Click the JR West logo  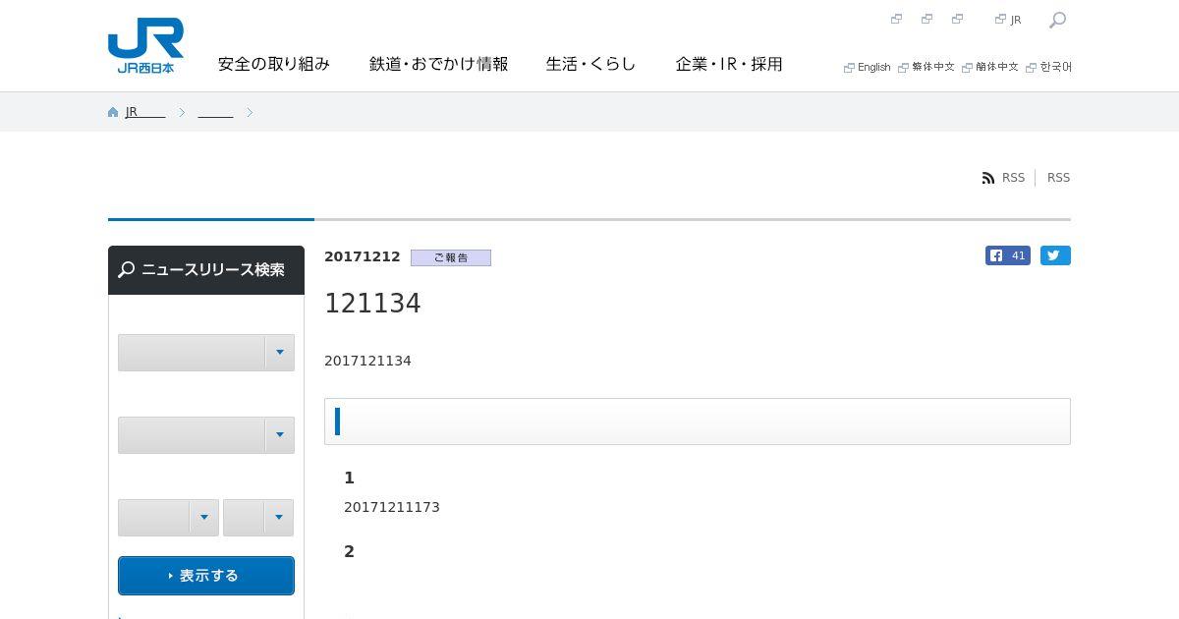[x=145, y=45]
